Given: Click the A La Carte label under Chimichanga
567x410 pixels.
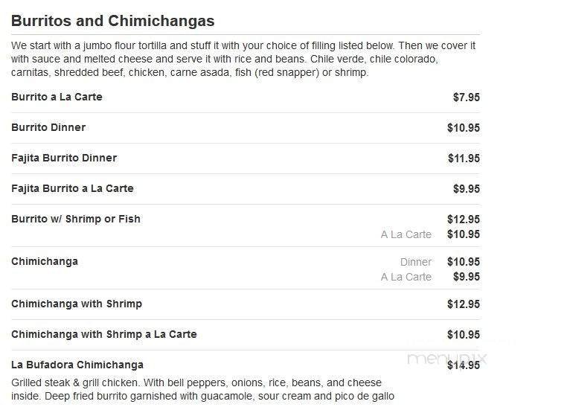Looking at the screenshot, I should (406, 277).
